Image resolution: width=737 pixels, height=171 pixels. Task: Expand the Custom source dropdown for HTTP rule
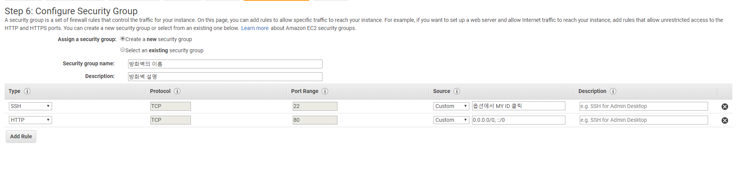(x=451, y=120)
